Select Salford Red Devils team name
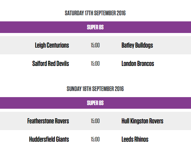This screenshot has height=153, width=191. click(x=51, y=64)
